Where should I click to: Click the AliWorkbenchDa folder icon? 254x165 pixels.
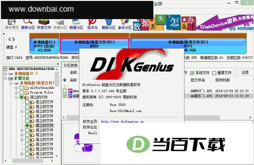(x=26, y=88)
